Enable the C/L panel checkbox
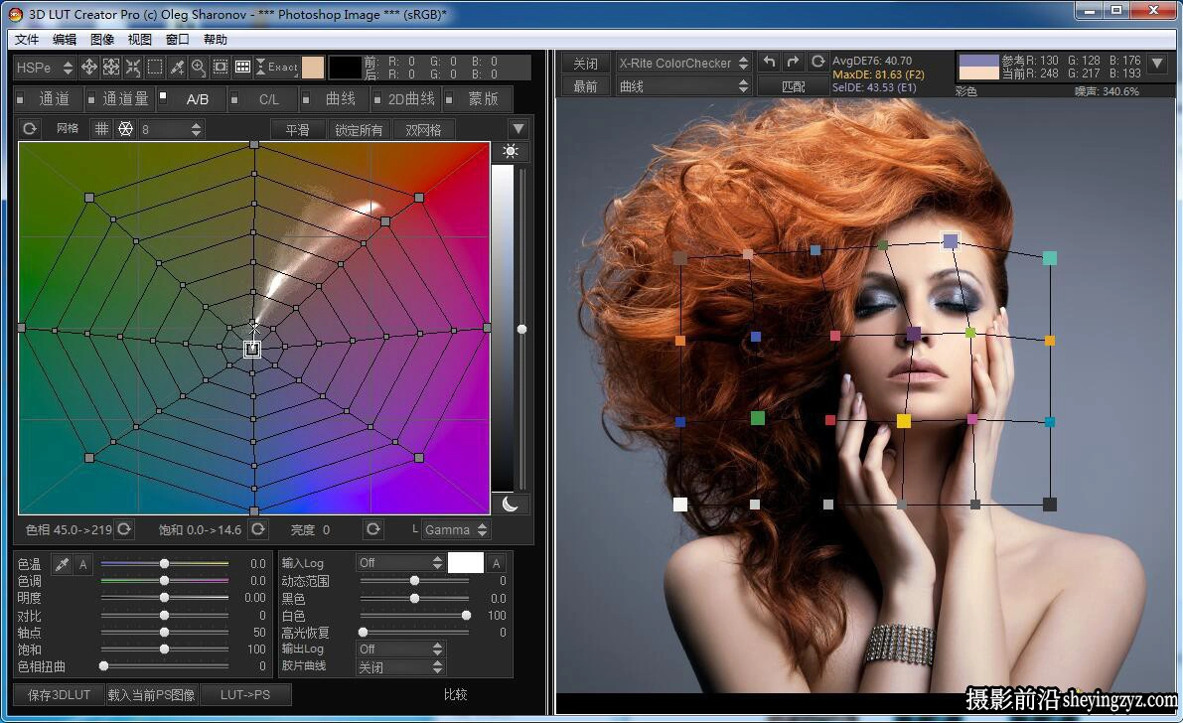The image size is (1183, 723). tap(234, 99)
